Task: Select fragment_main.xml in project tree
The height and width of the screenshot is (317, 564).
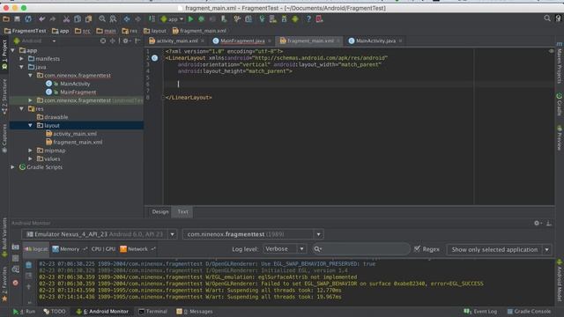Action: tap(78, 142)
